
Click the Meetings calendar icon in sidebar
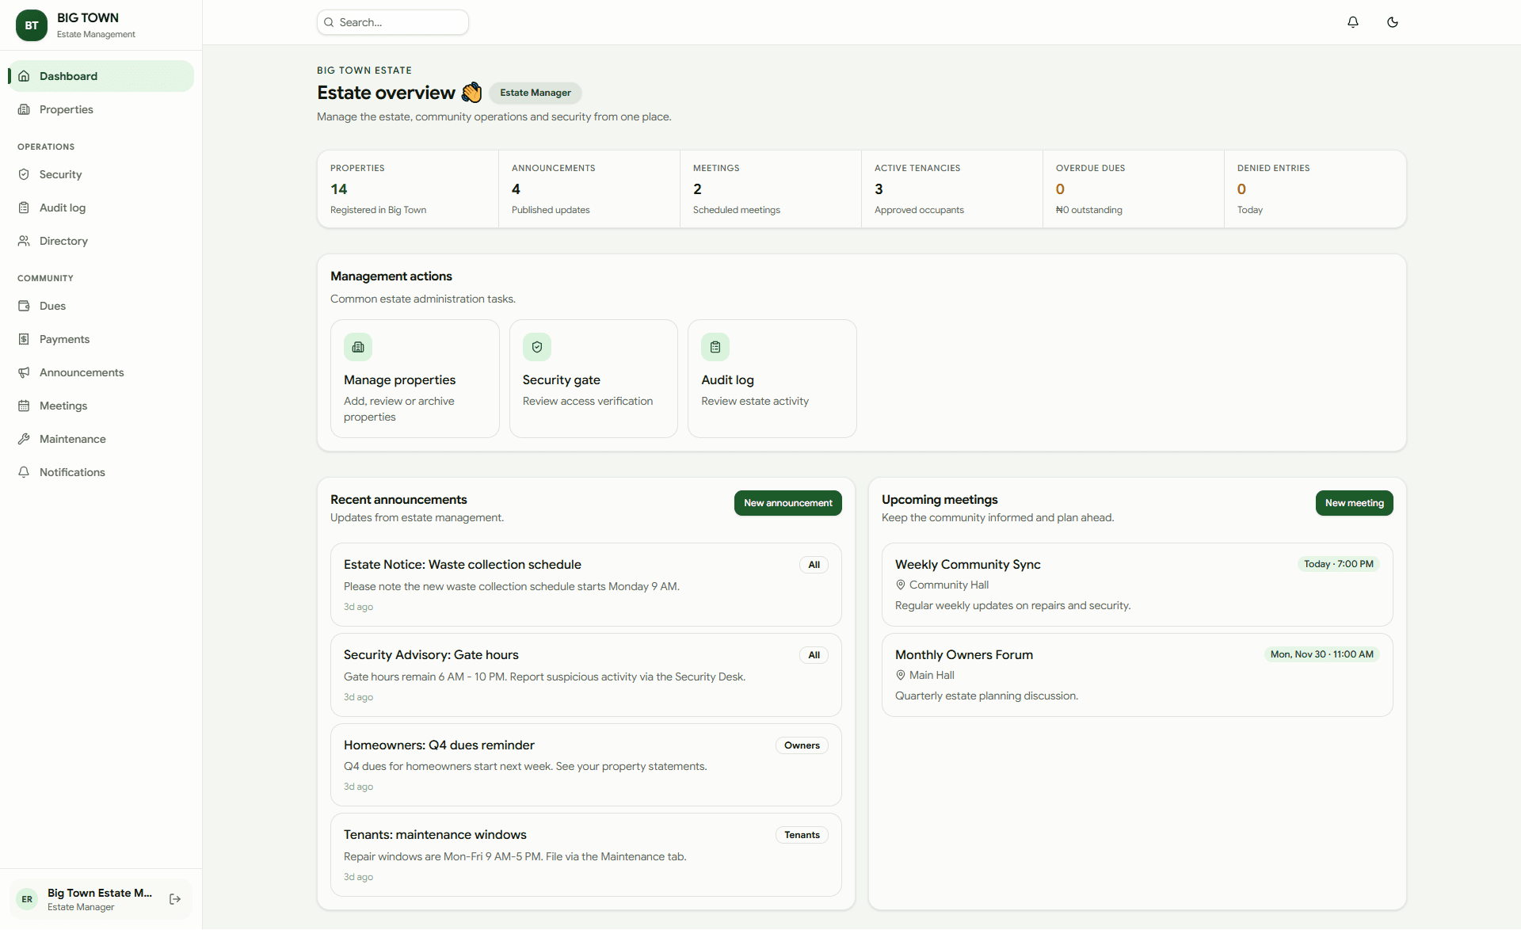(24, 406)
